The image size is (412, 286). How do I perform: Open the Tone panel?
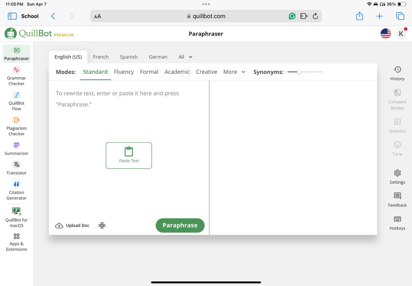tap(397, 148)
